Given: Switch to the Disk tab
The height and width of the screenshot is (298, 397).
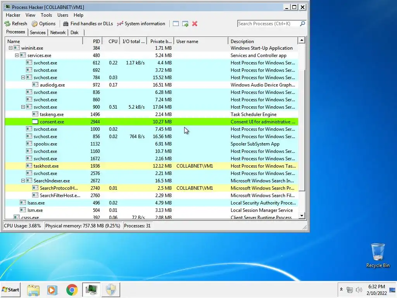Looking at the screenshot, I should [74, 33].
